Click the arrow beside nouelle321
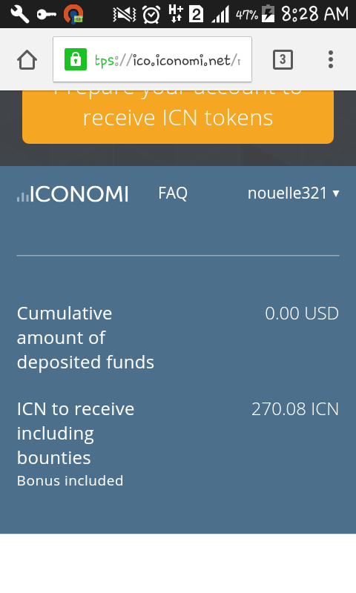 (x=335, y=193)
